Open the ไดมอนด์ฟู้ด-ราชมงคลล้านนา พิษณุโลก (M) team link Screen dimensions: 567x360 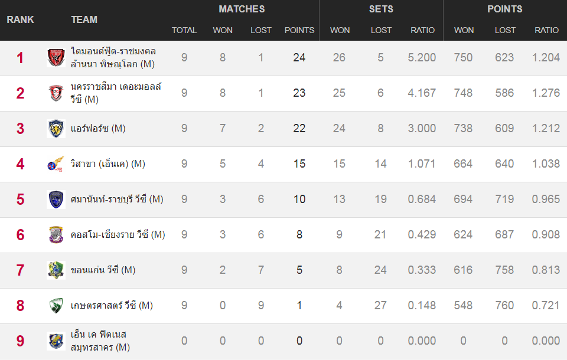coord(113,58)
